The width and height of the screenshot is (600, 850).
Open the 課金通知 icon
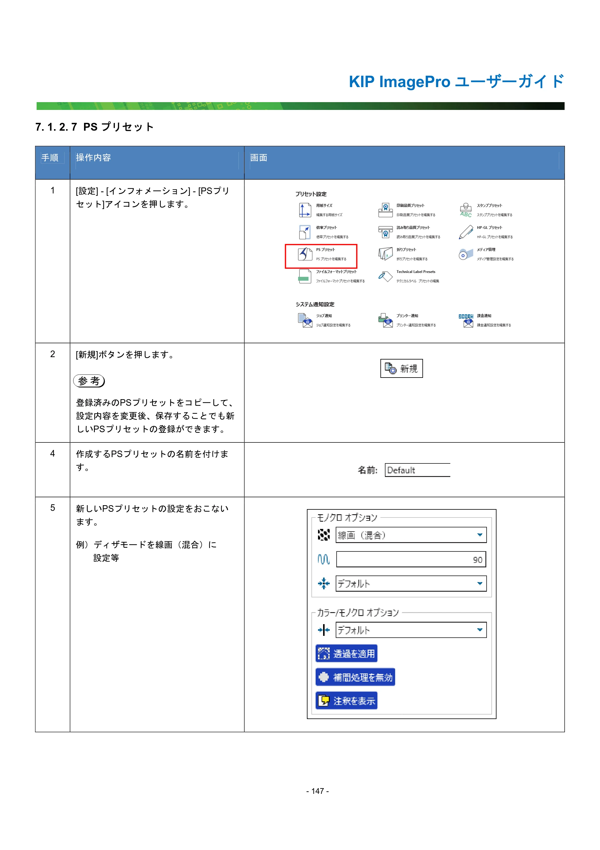466,320
